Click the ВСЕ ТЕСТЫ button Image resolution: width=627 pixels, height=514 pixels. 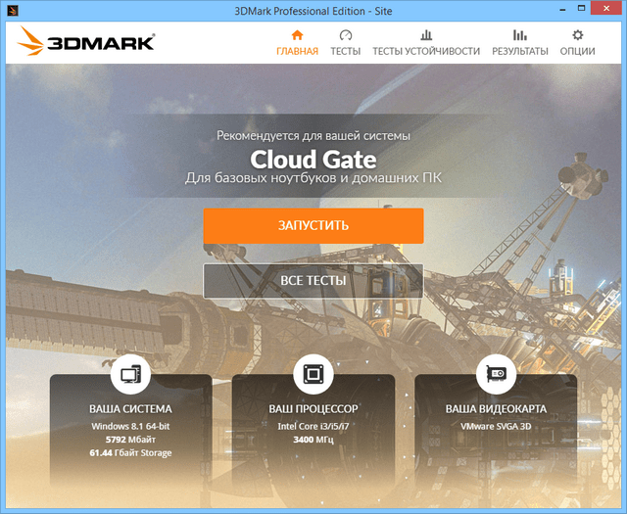[x=313, y=281]
